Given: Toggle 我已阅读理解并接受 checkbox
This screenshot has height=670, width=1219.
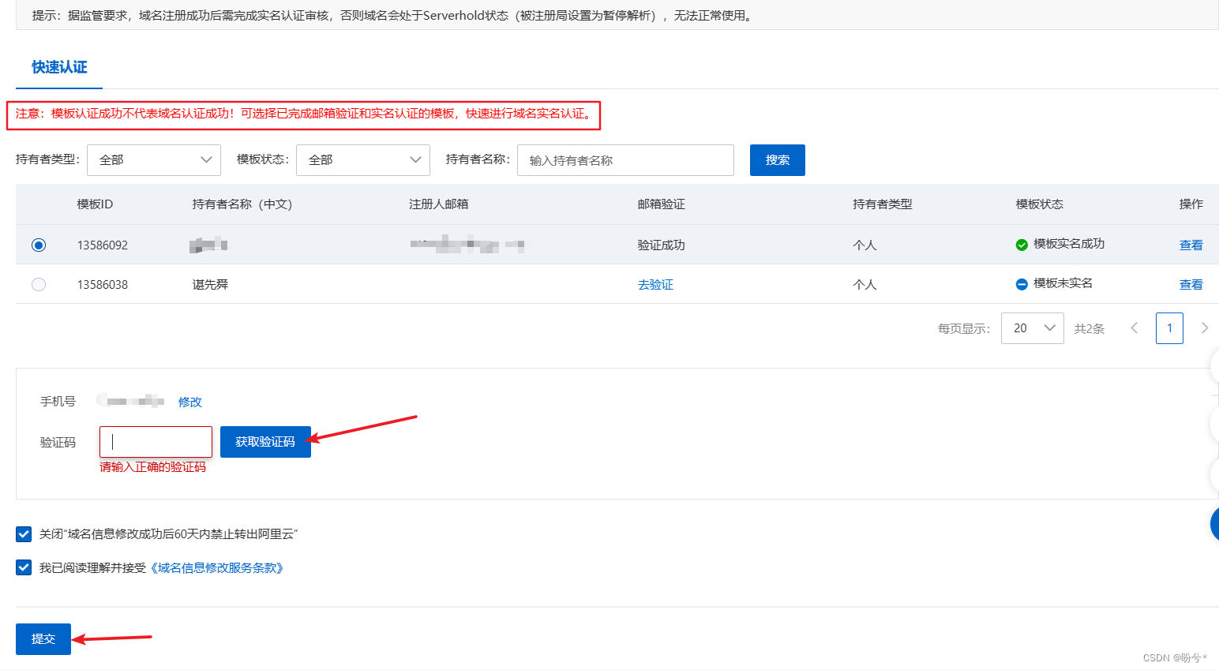Looking at the screenshot, I should point(24,567).
